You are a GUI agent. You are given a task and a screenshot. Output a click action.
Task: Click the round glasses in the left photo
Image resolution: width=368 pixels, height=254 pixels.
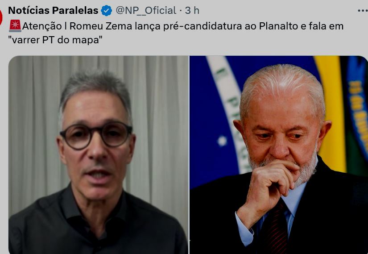tap(96, 135)
